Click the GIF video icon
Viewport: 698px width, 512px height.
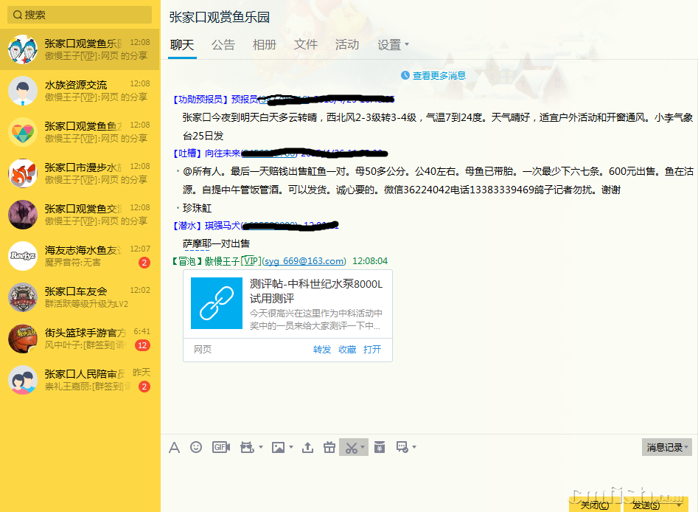click(221, 447)
